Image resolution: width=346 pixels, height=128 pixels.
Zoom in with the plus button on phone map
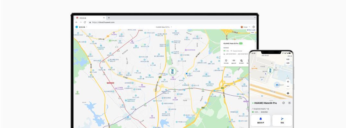(x=288, y=82)
